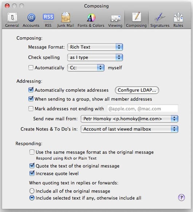Switch to the RSS preferences icon
This screenshot has width=193, height=212.
coord(48,20)
